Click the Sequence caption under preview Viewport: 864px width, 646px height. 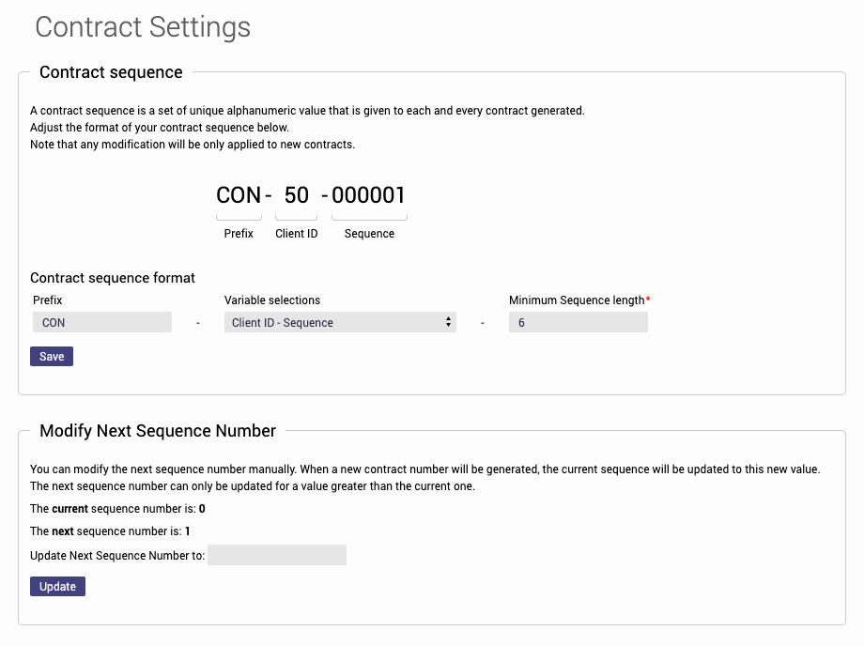pos(369,234)
